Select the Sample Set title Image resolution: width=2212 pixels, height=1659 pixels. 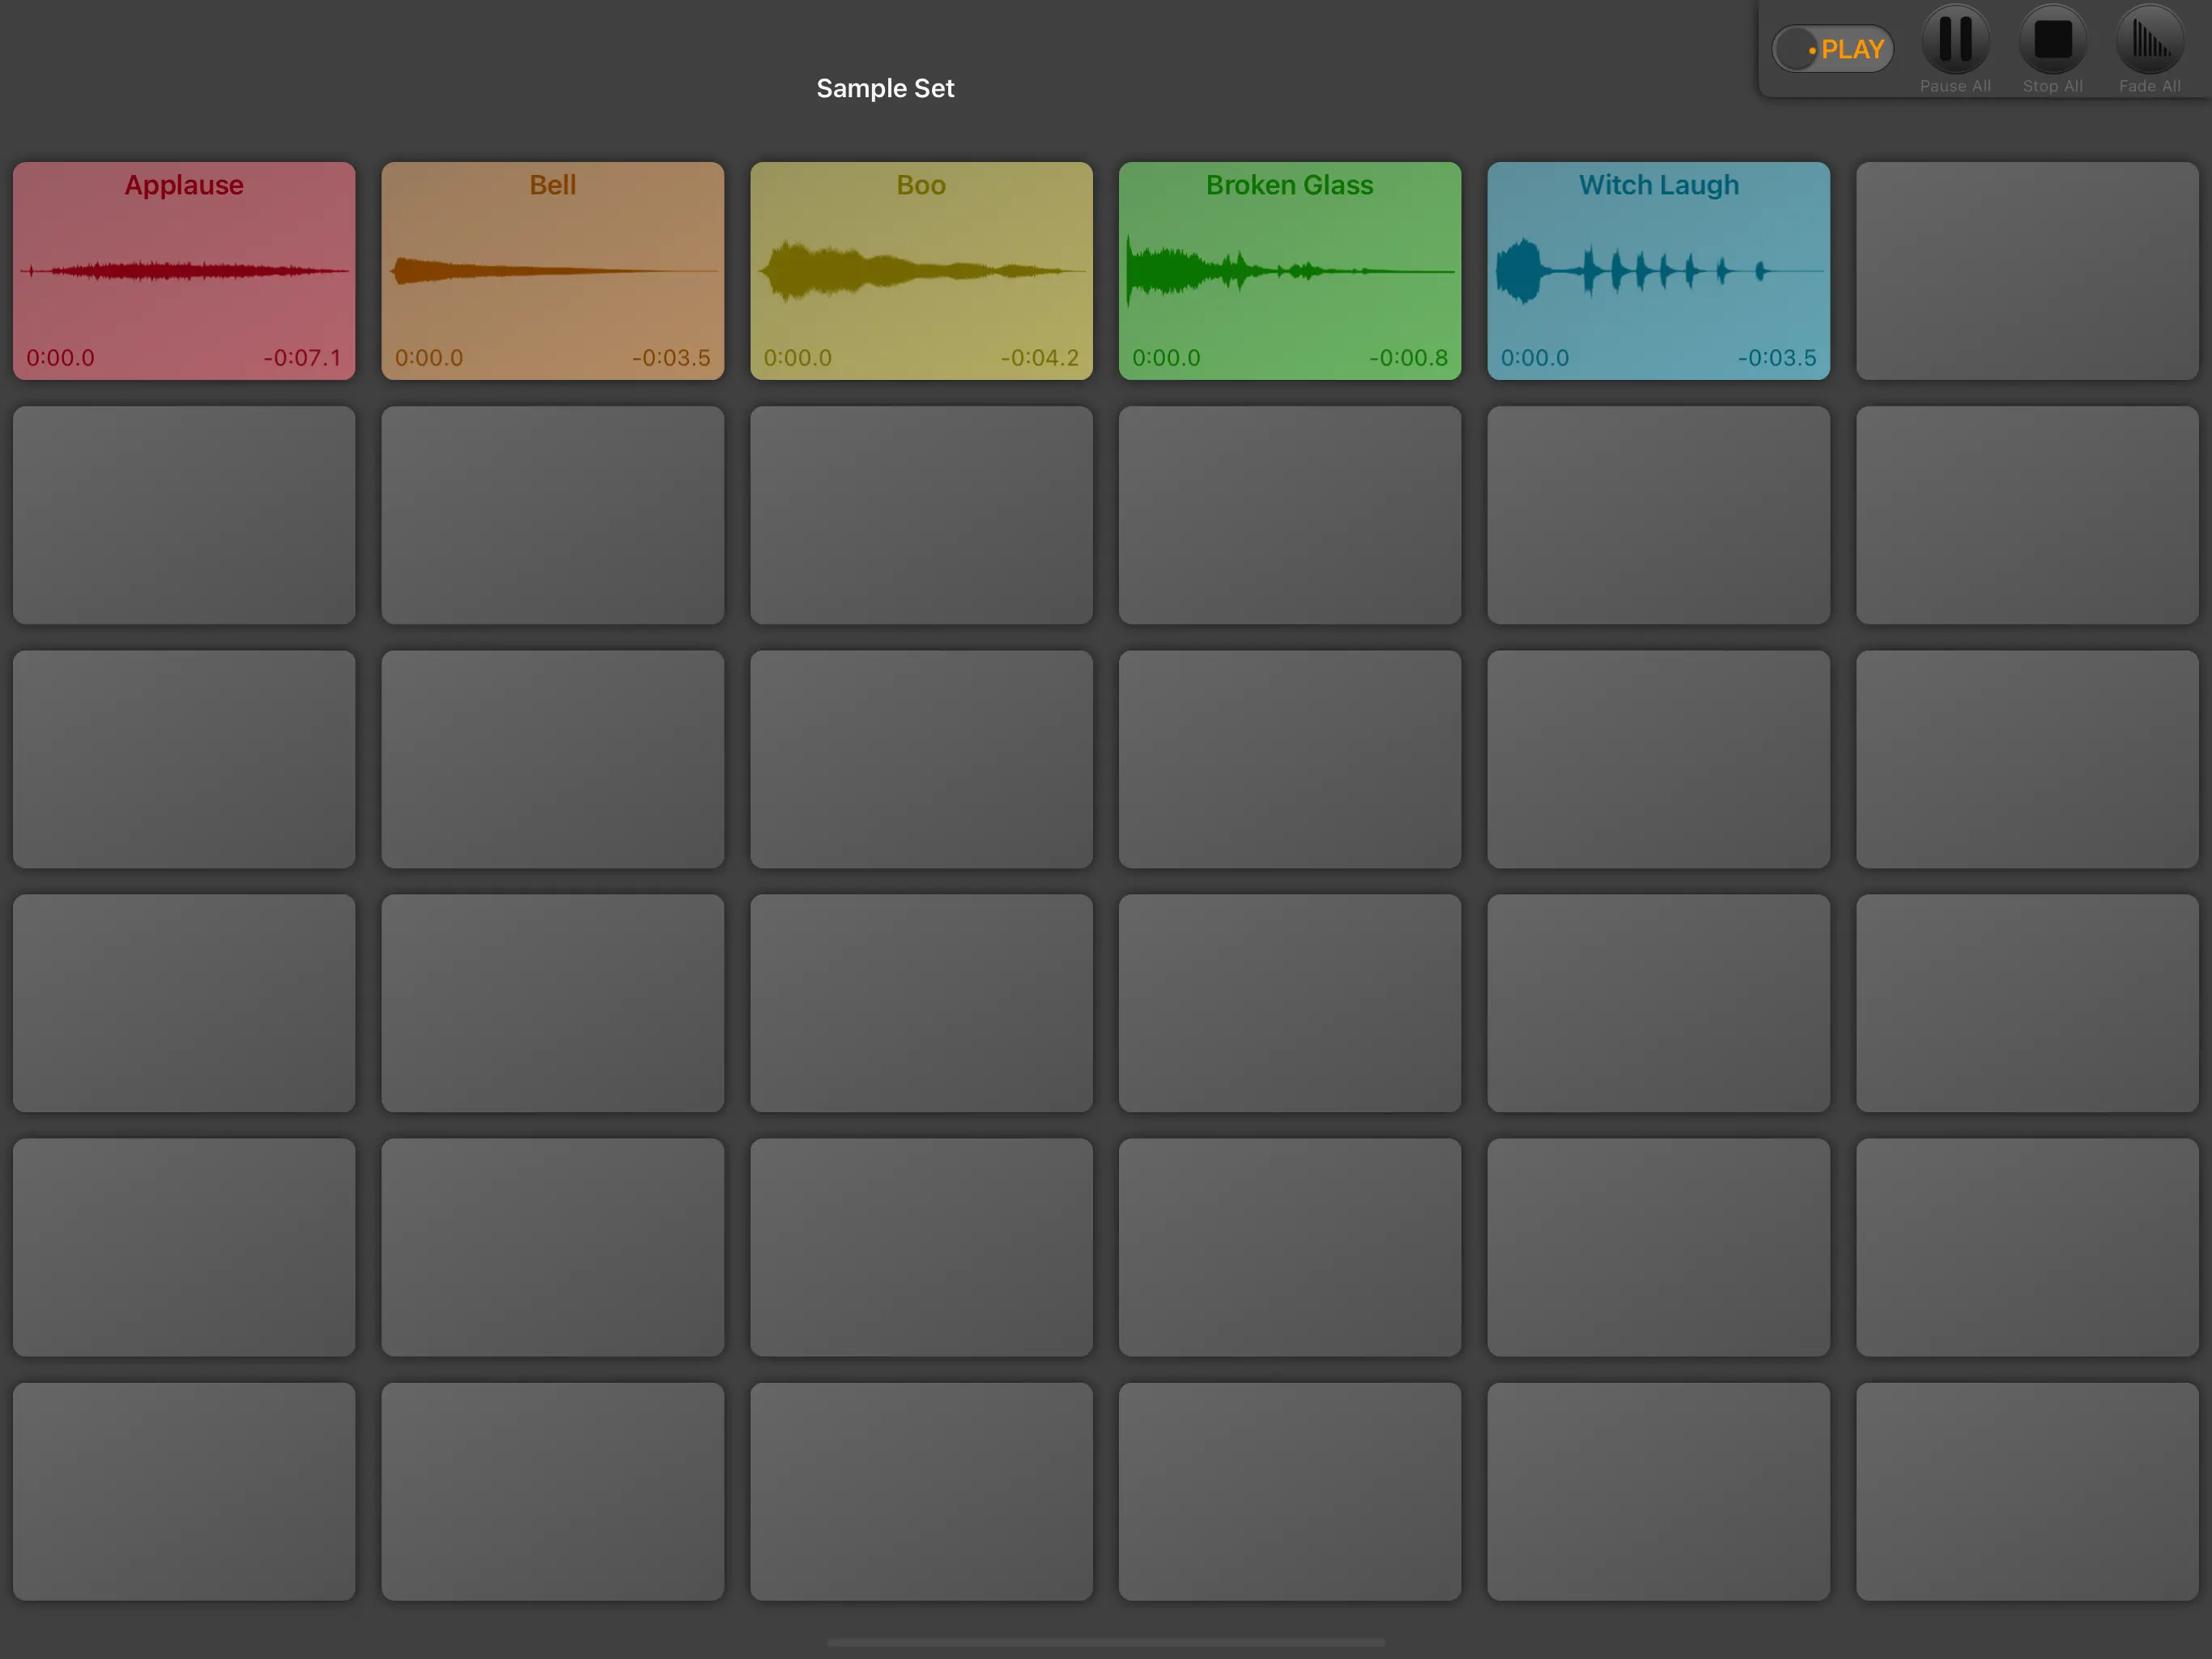point(885,88)
